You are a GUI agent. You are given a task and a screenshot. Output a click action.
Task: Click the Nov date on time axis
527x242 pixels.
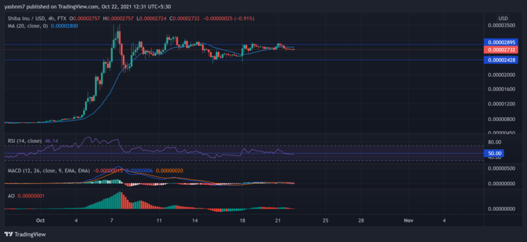[408, 220]
